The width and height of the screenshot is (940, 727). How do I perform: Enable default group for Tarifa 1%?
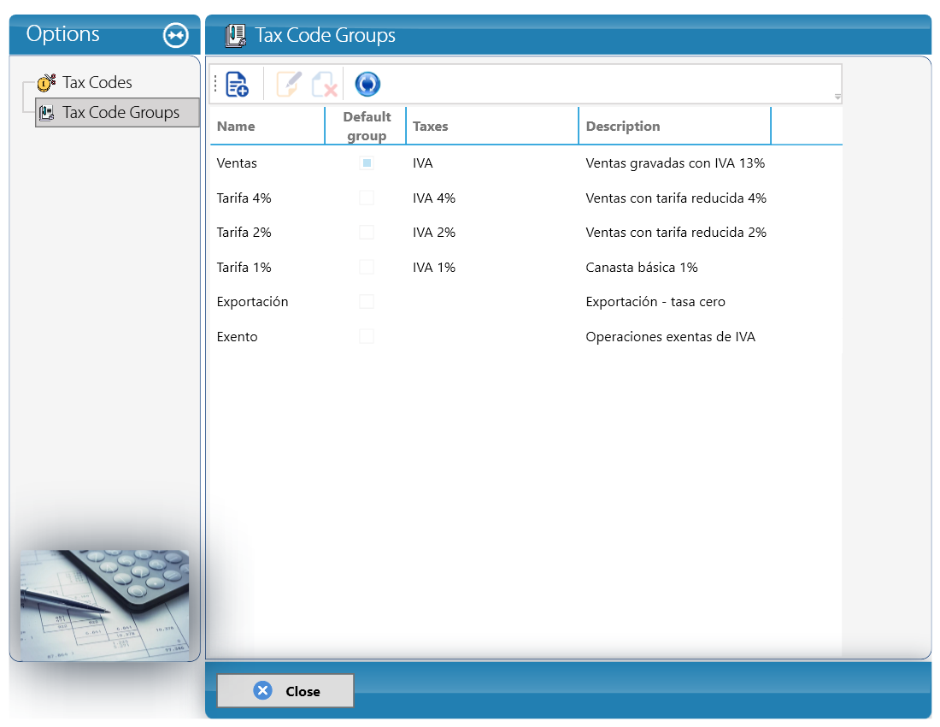[x=367, y=267]
